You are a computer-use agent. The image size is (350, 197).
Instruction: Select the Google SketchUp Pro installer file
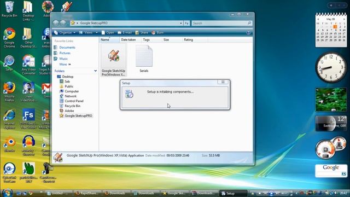(x=113, y=60)
